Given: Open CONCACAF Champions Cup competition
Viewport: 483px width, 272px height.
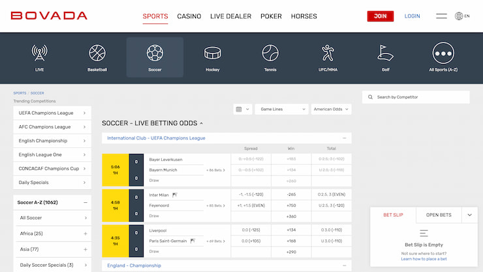Looking at the screenshot, I should tap(52, 169).
